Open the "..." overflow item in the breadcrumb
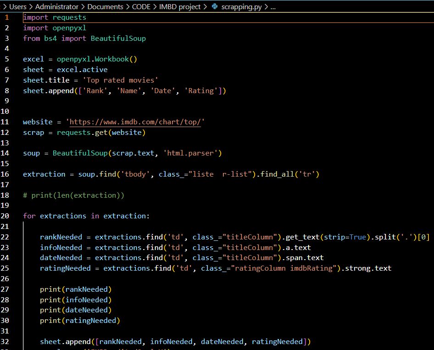 point(273,6)
